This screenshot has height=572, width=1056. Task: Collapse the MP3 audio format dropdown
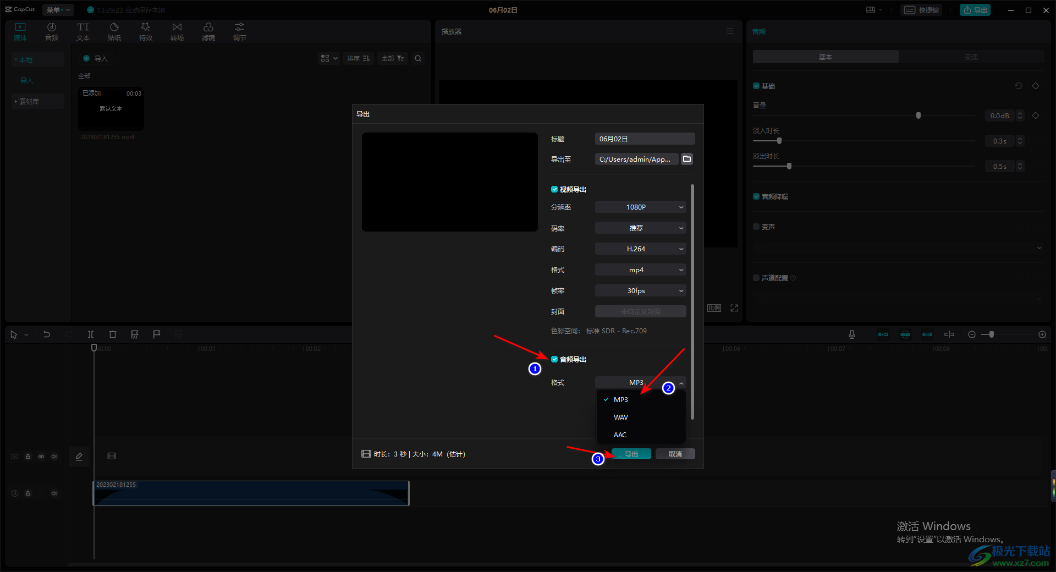coord(641,382)
